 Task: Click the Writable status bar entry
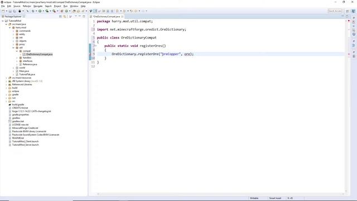click(254, 198)
